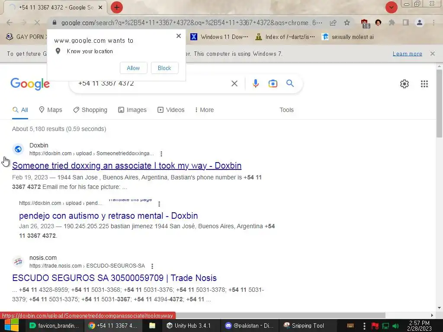This screenshot has height=332, width=443.
Task: Open Windows 11 Download bookmark
Action: [x=219, y=37]
